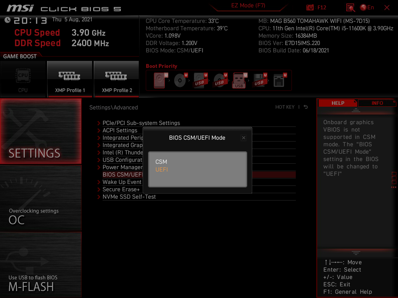Screen dimensions: 398x298
Task: Close the BIOS with the red X
Action: click(387, 8)
